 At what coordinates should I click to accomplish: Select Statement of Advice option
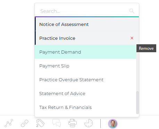tap(85, 93)
